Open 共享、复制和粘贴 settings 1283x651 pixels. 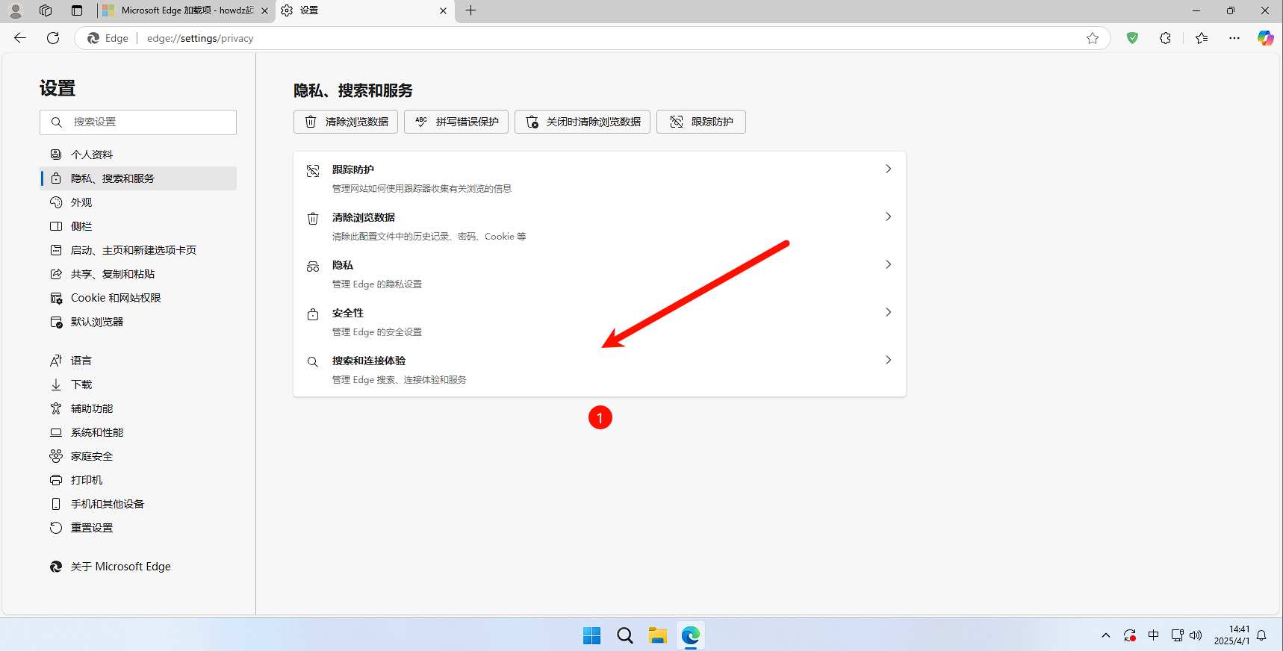tap(138, 274)
